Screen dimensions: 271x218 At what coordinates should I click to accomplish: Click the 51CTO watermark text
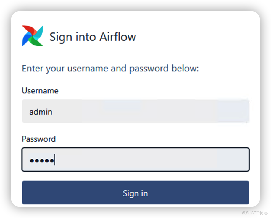point(254,213)
